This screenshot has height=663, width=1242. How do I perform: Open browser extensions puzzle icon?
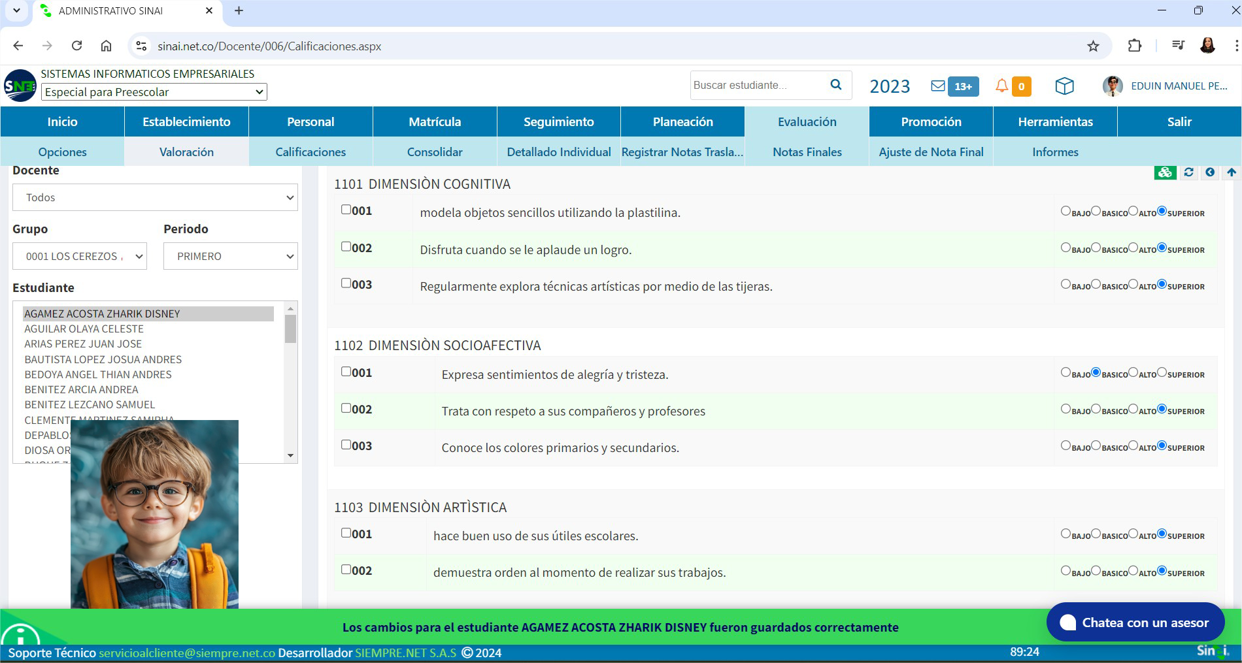coord(1135,46)
